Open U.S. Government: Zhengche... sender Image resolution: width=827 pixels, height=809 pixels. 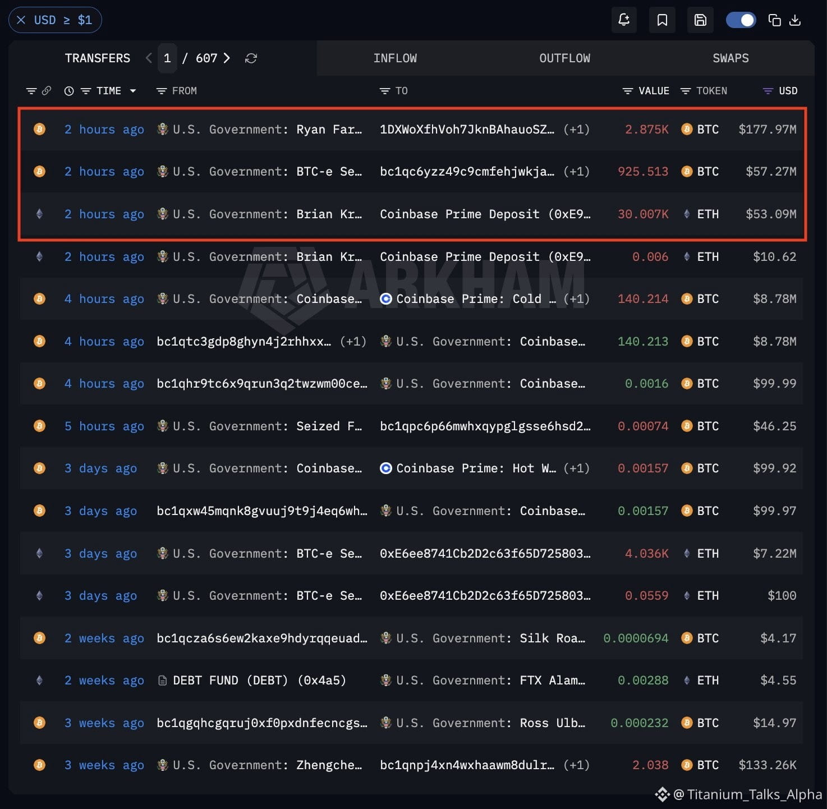260,765
